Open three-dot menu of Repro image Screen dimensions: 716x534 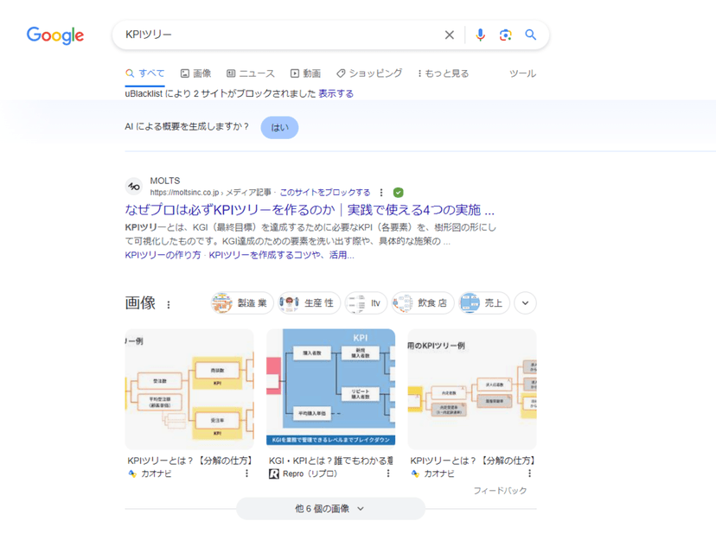click(388, 474)
